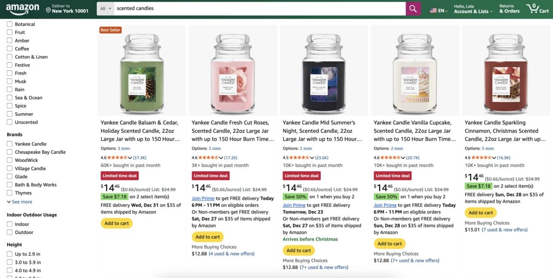
Task: Click the magnifying glass search icon
Action: [x=412, y=9]
